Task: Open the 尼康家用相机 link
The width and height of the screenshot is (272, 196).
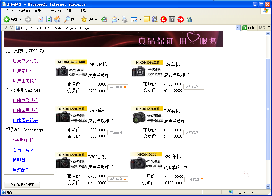Action: tap(25, 71)
